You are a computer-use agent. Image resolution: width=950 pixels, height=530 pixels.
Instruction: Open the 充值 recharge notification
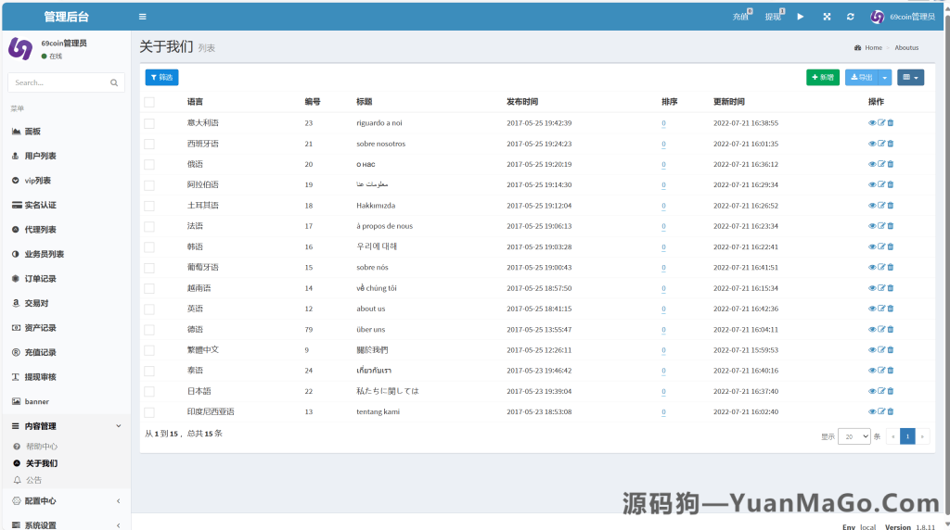742,17
